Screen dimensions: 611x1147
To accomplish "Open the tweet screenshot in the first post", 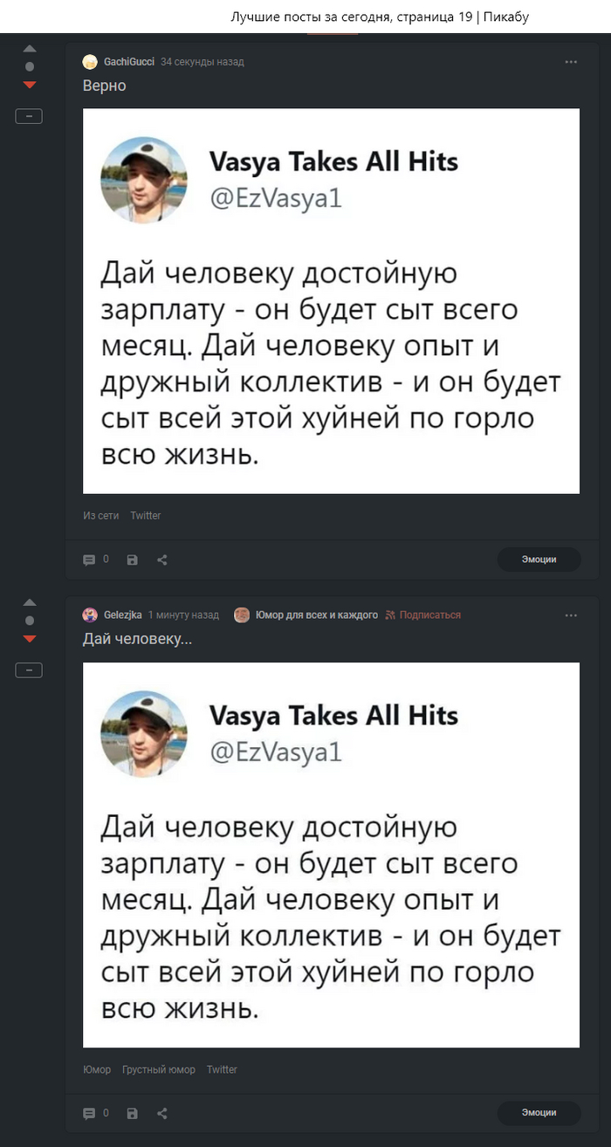I will pyautogui.click(x=331, y=299).
